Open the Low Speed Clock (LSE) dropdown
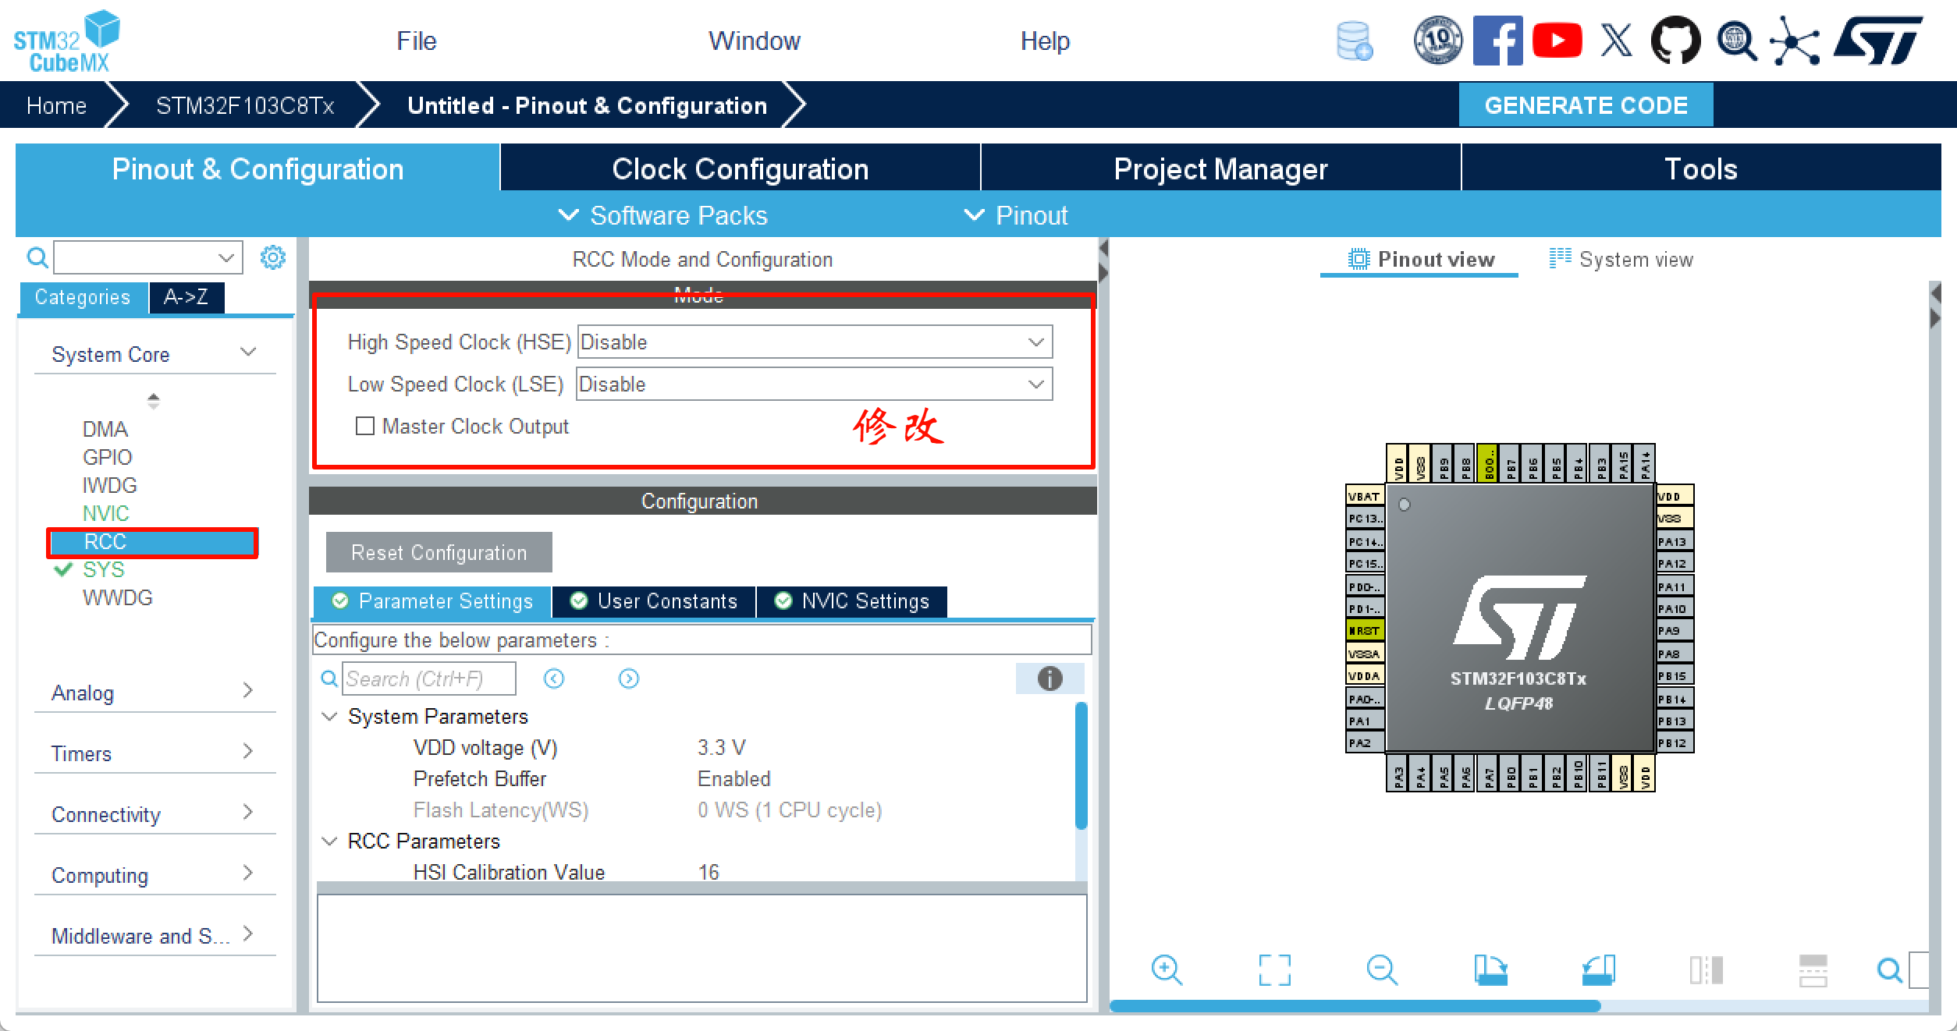Image resolution: width=1957 pixels, height=1031 pixels. click(x=815, y=384)
